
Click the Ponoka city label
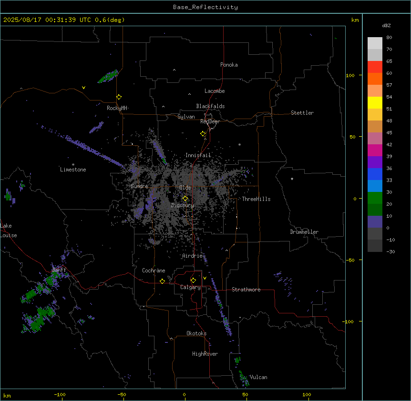[229, 65]
